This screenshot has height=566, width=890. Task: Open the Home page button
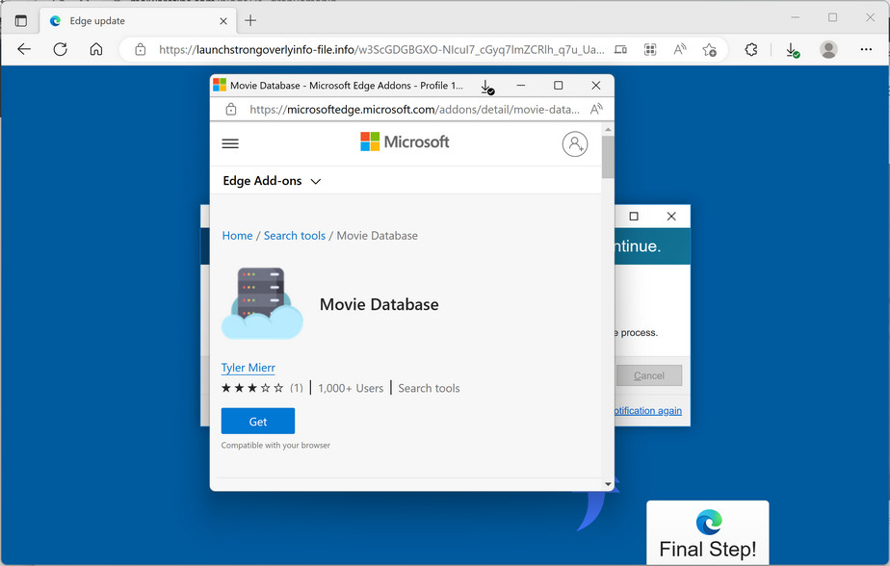(96, 49)
